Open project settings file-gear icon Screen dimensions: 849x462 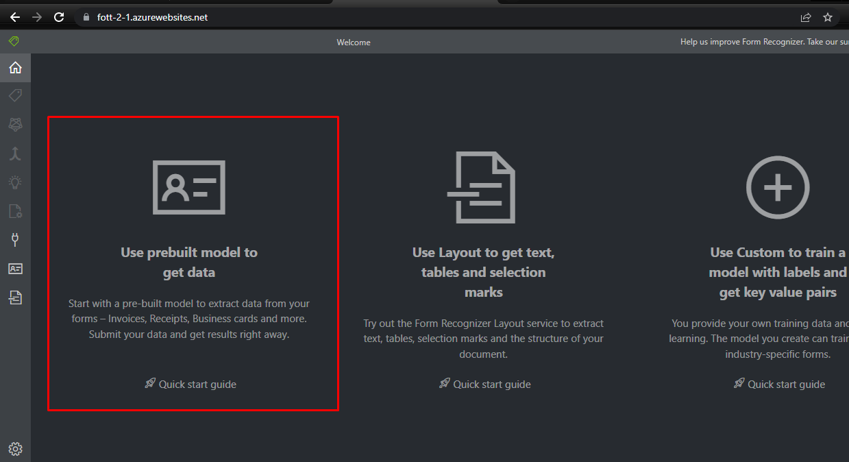click(x=15, y=211)
